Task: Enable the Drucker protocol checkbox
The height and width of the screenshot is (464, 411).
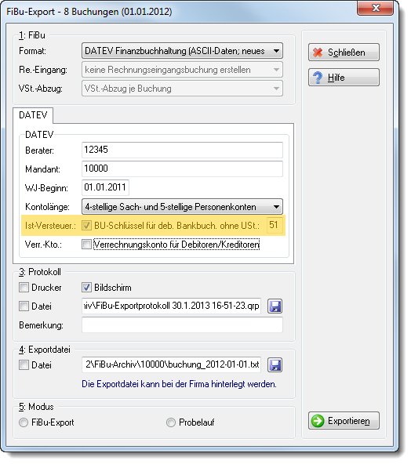Action: point(24,288)
